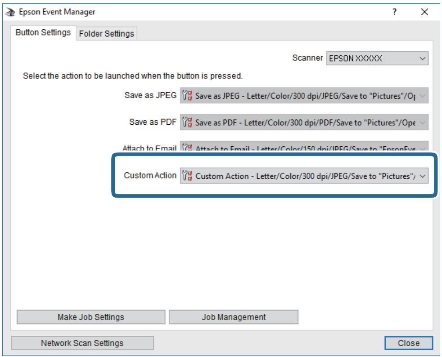Switch to the Folder Settings tab
The height and width of the screenshot is (357, 442).
107,34
